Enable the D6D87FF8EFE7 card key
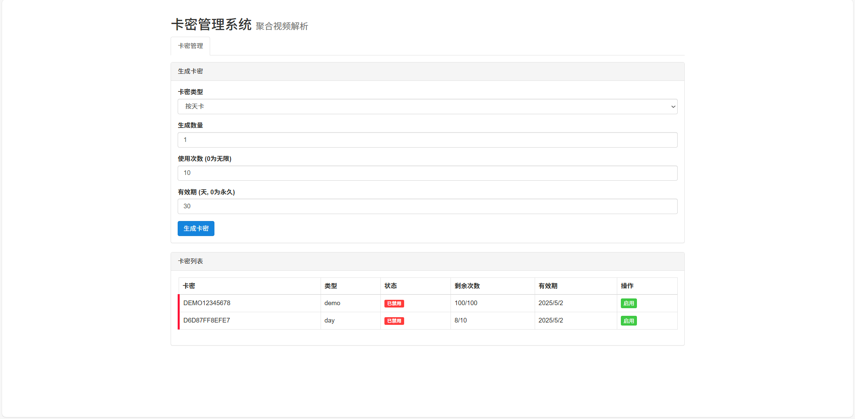The height and width of the screenshot is (419, 855). pyautogui.click(x=629, y=321)
